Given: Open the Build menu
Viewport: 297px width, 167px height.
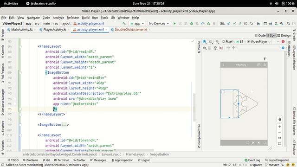Looking at the screenshot, I should coord(85,18).
